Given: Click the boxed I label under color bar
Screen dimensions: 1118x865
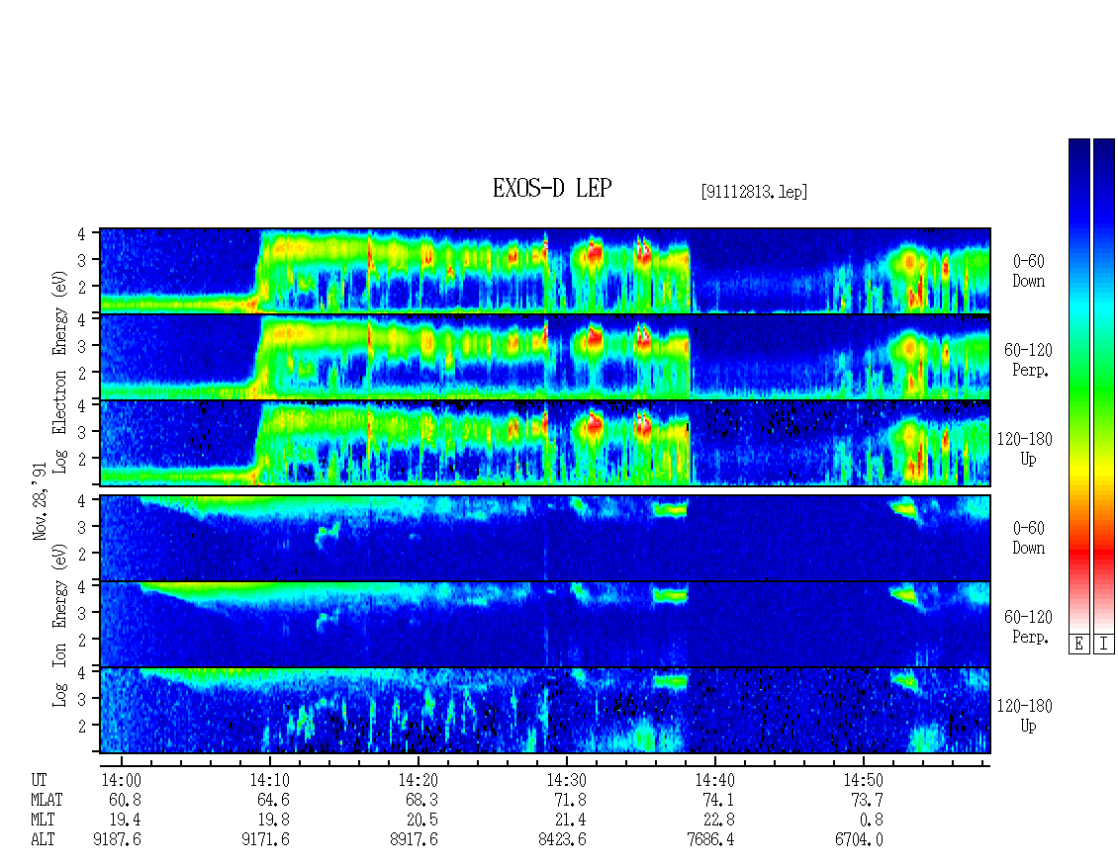Looking at the screenshot, I should [1104, 645].
